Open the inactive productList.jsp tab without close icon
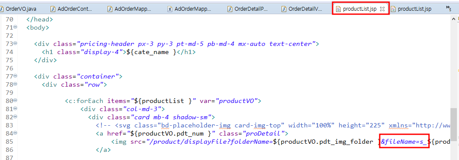 [411, 9]
